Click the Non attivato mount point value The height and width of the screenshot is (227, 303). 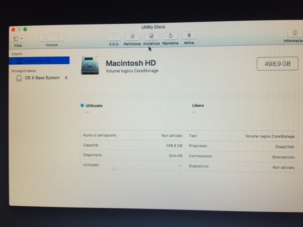172,136
